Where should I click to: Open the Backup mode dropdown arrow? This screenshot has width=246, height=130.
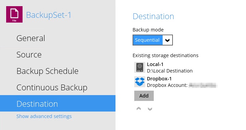coord(167,40)
